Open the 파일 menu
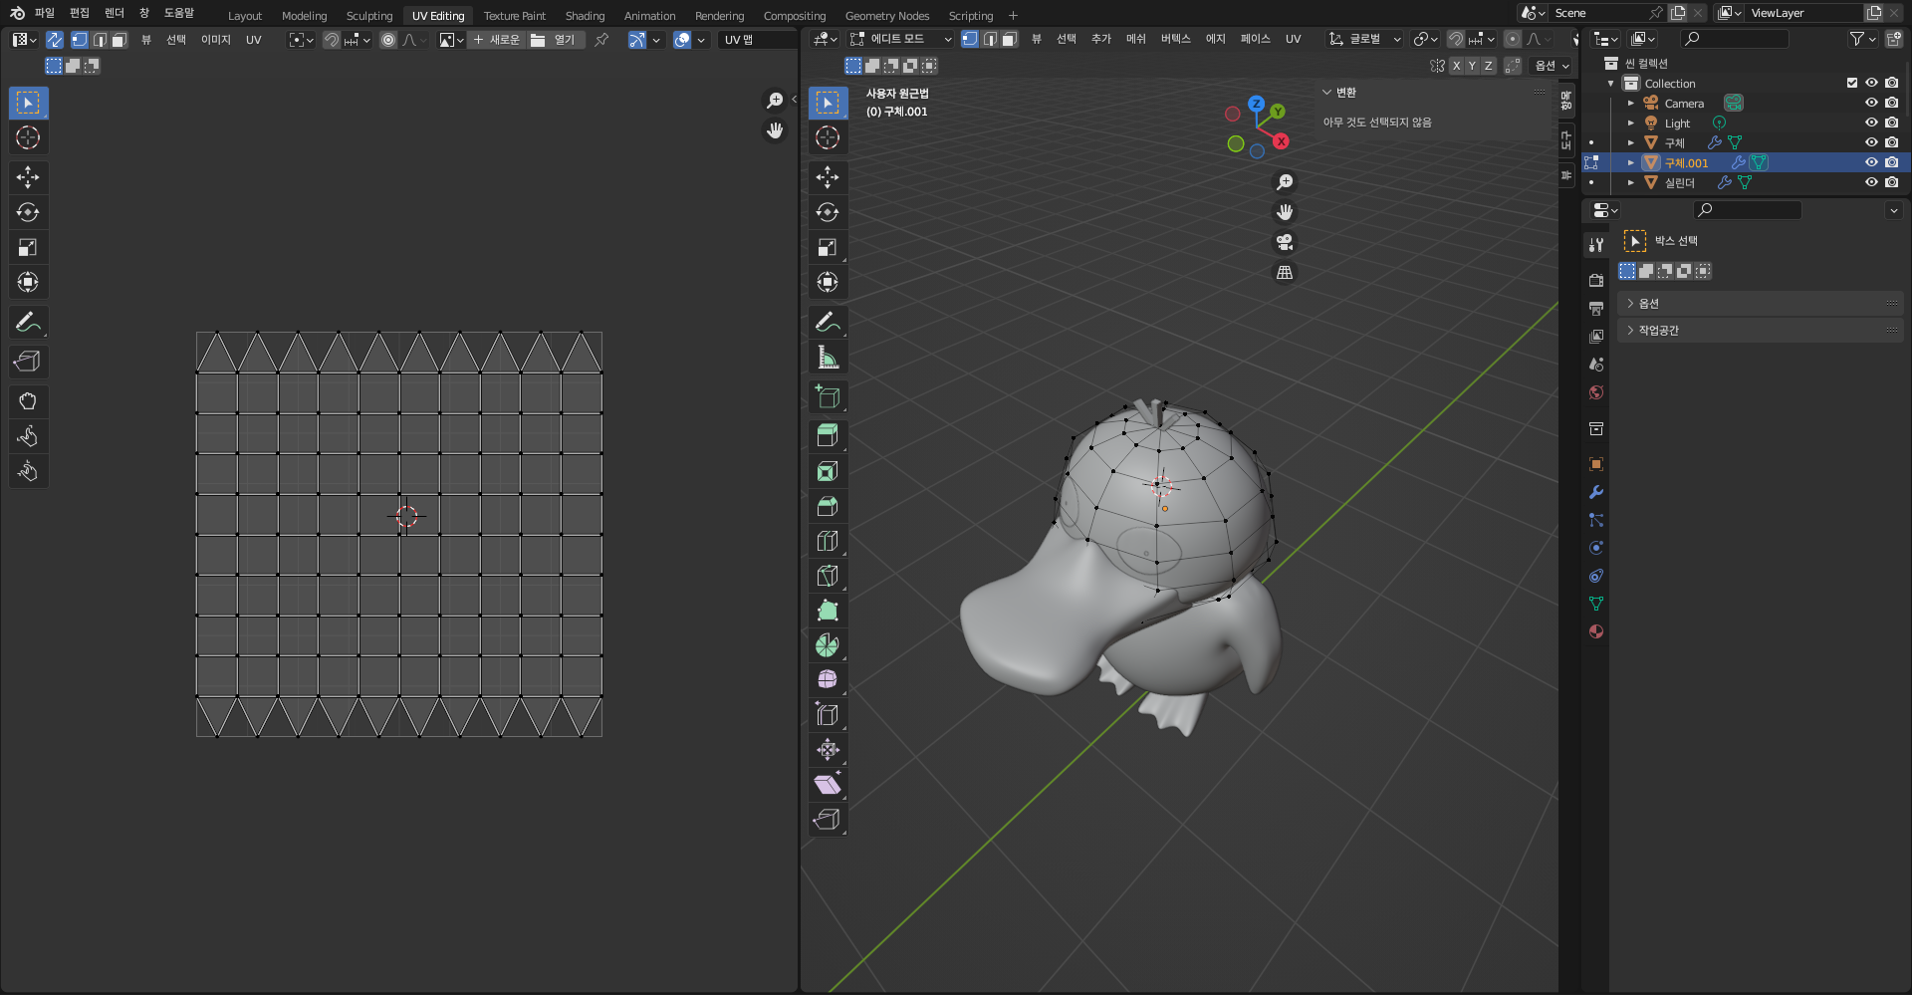Viewport: 1912px width, 995px height. (44, 13)
